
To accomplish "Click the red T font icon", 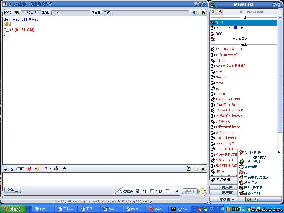I will pos(46,168).
